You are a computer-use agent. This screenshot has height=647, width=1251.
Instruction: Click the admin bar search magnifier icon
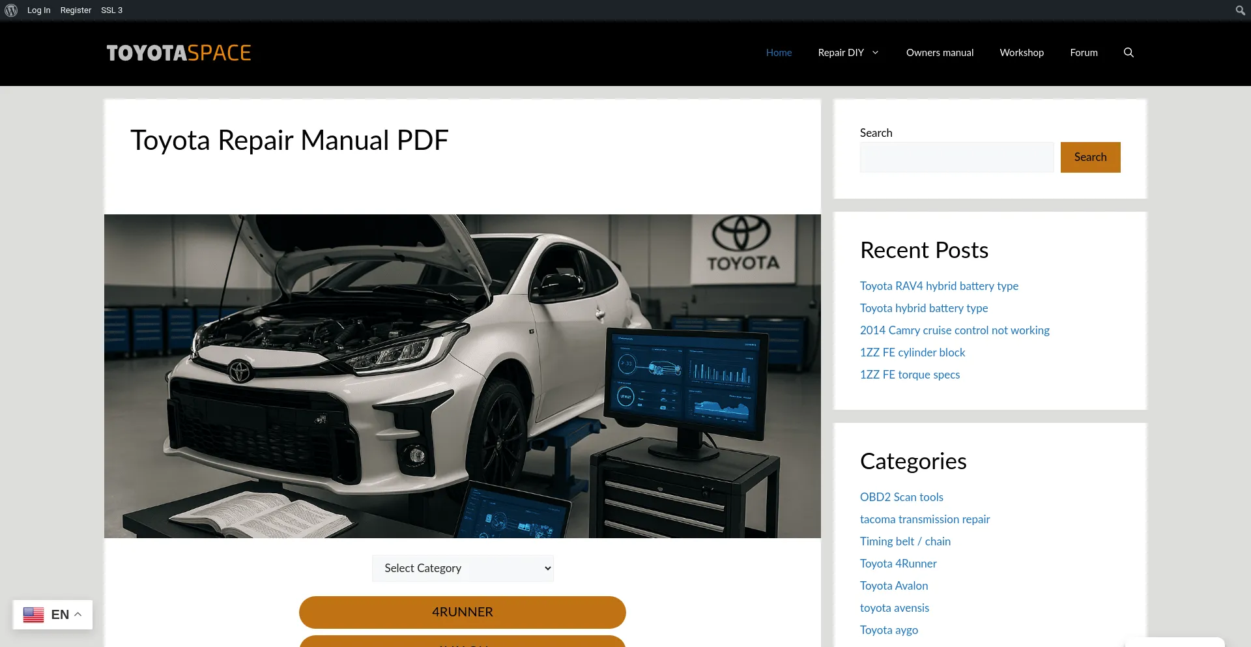(1240, 10)
